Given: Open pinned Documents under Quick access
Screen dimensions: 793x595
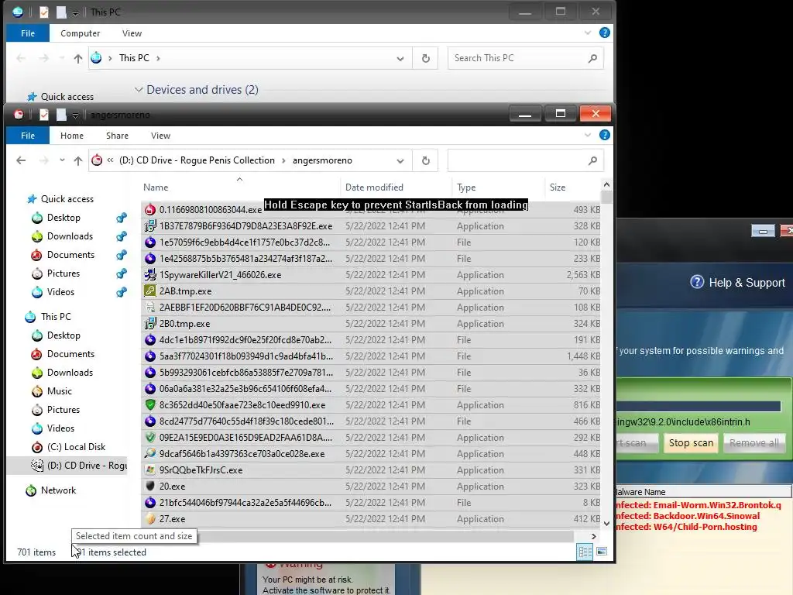Looking at the screenshot, I should [x=70, y=255].
